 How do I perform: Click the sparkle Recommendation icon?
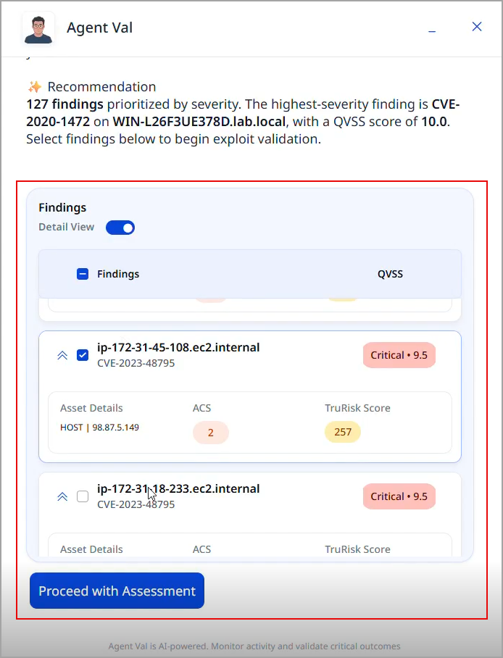(x=35, y=87)
